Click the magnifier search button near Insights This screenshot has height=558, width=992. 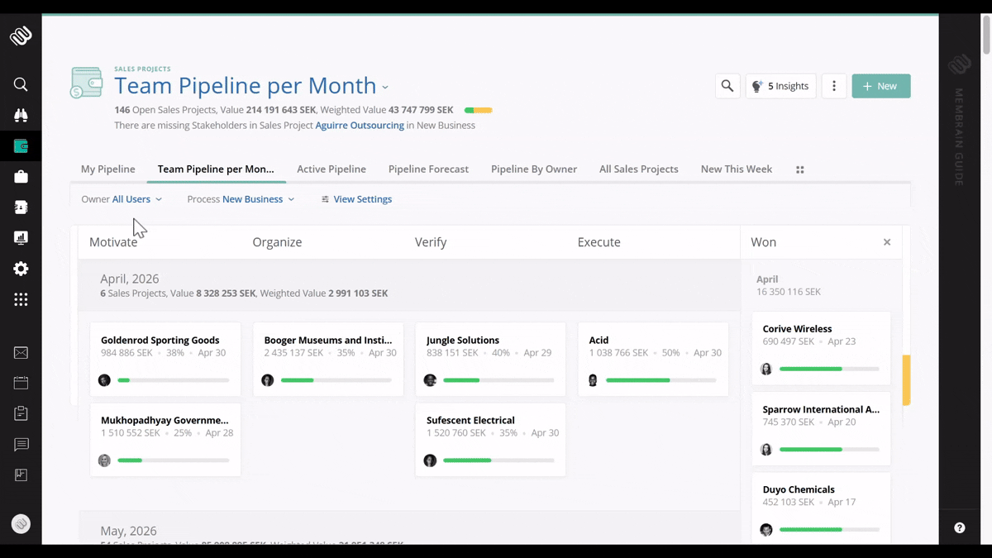point(727,86)
